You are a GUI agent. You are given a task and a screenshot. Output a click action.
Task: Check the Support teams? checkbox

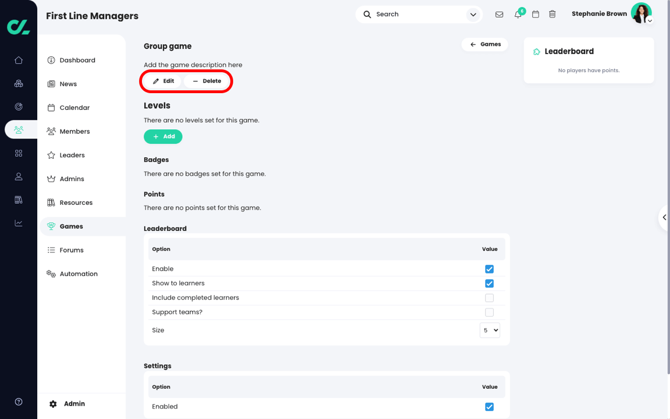coord(489,313)
